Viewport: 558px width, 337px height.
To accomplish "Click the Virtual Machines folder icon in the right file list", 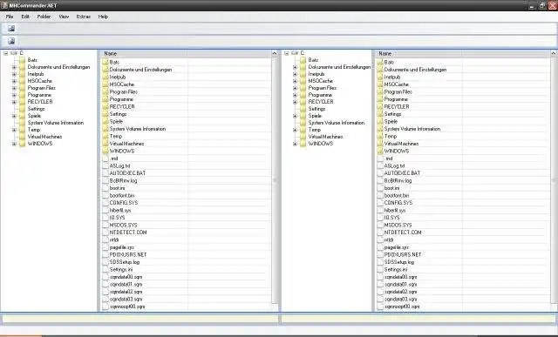I will tap(380, 144).
